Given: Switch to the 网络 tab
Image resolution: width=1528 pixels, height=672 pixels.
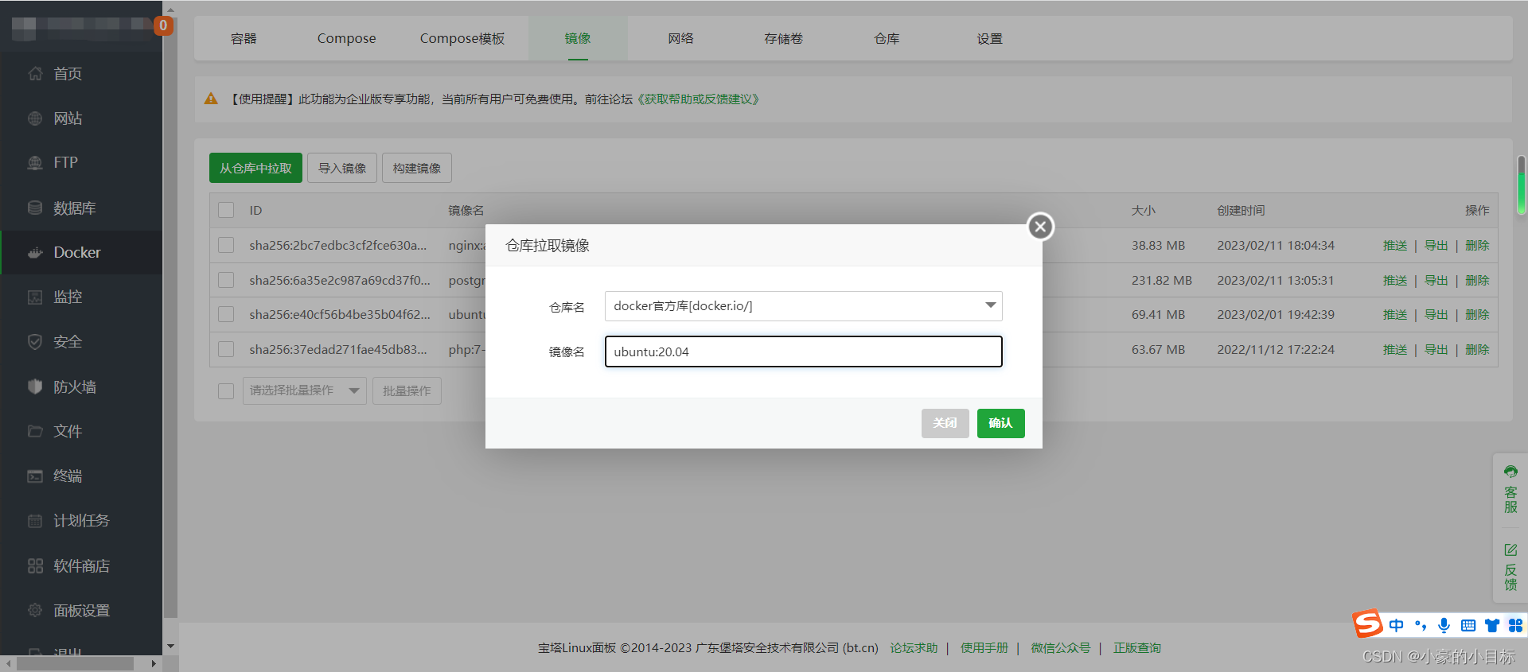Looking at the screenshot, I should coord(680,38).
